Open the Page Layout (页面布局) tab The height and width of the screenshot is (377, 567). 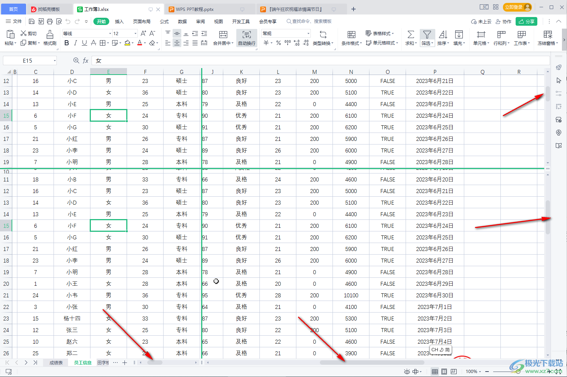click(x=142, y=21)
